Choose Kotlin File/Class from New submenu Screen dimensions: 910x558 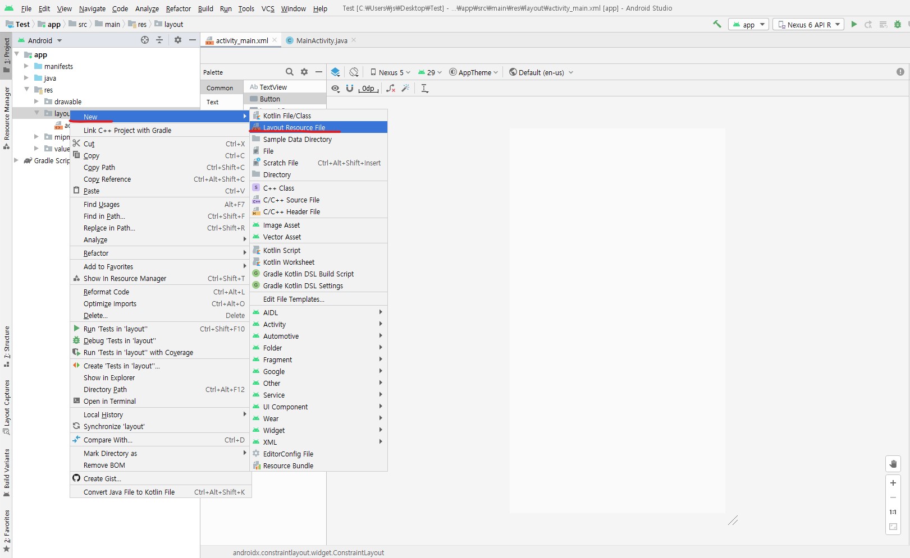[318, 116]
